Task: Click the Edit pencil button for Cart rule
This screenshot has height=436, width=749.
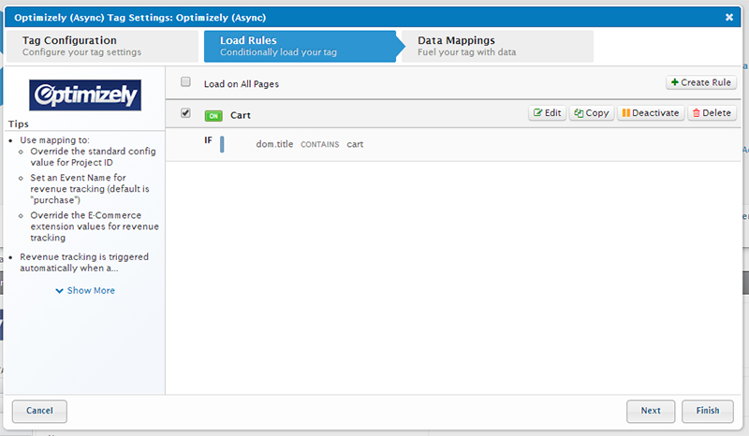Action: (548, 113)
